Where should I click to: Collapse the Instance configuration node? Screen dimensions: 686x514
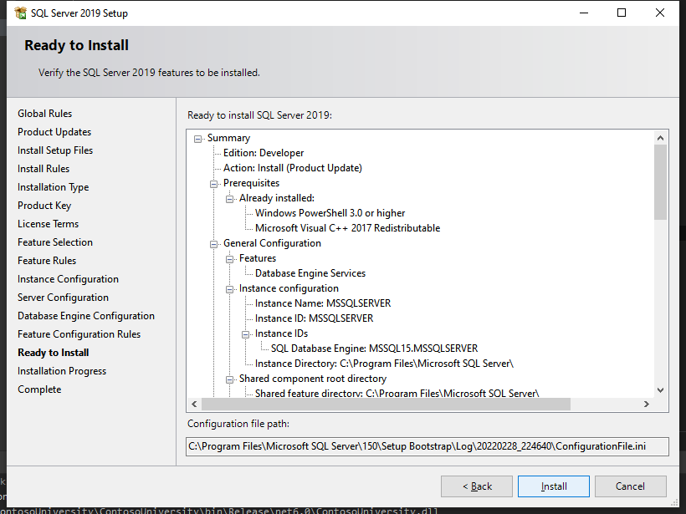point(230,288)
